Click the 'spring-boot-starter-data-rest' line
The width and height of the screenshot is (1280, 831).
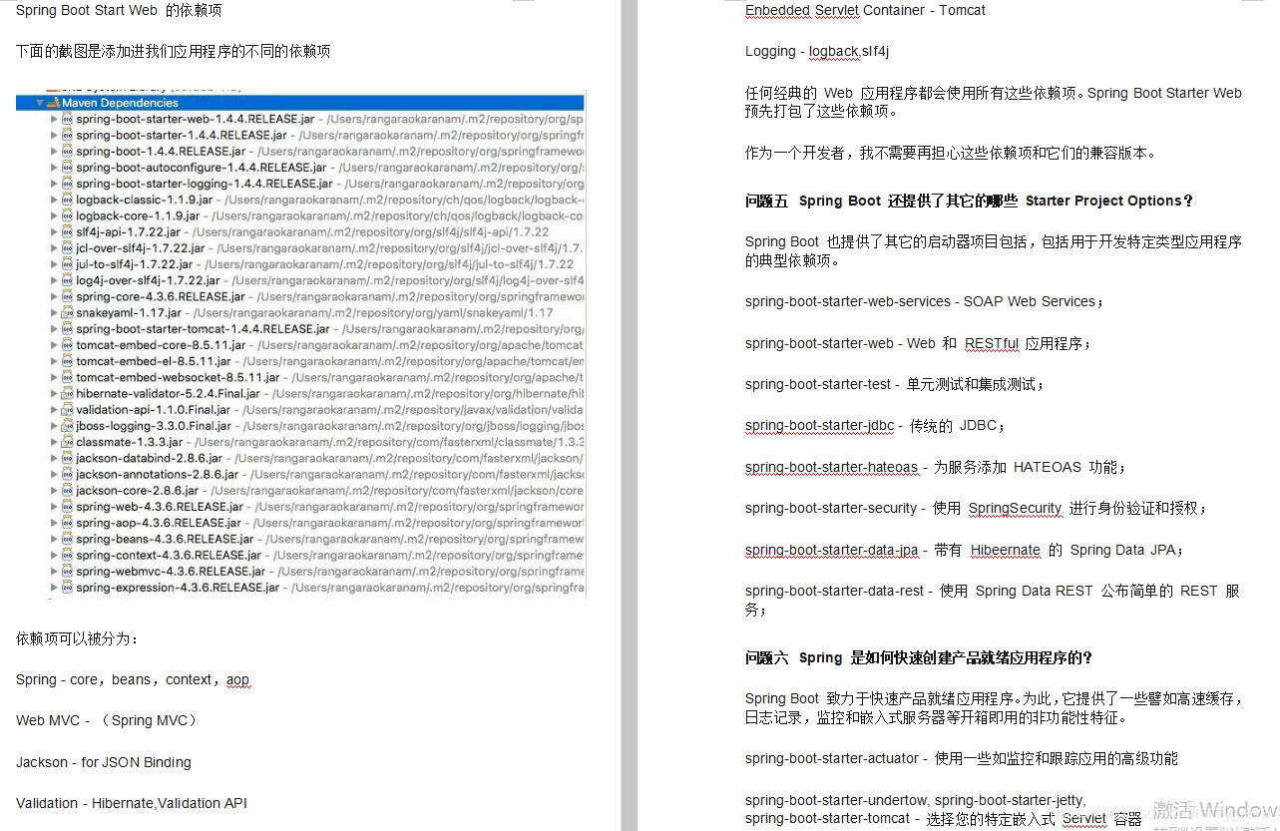pyautogui.click(x=993, y=600)
